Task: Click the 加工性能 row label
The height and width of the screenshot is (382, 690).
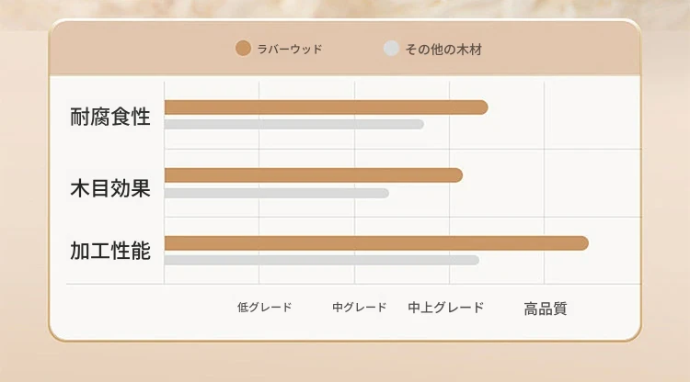Action: coord(110,251)
